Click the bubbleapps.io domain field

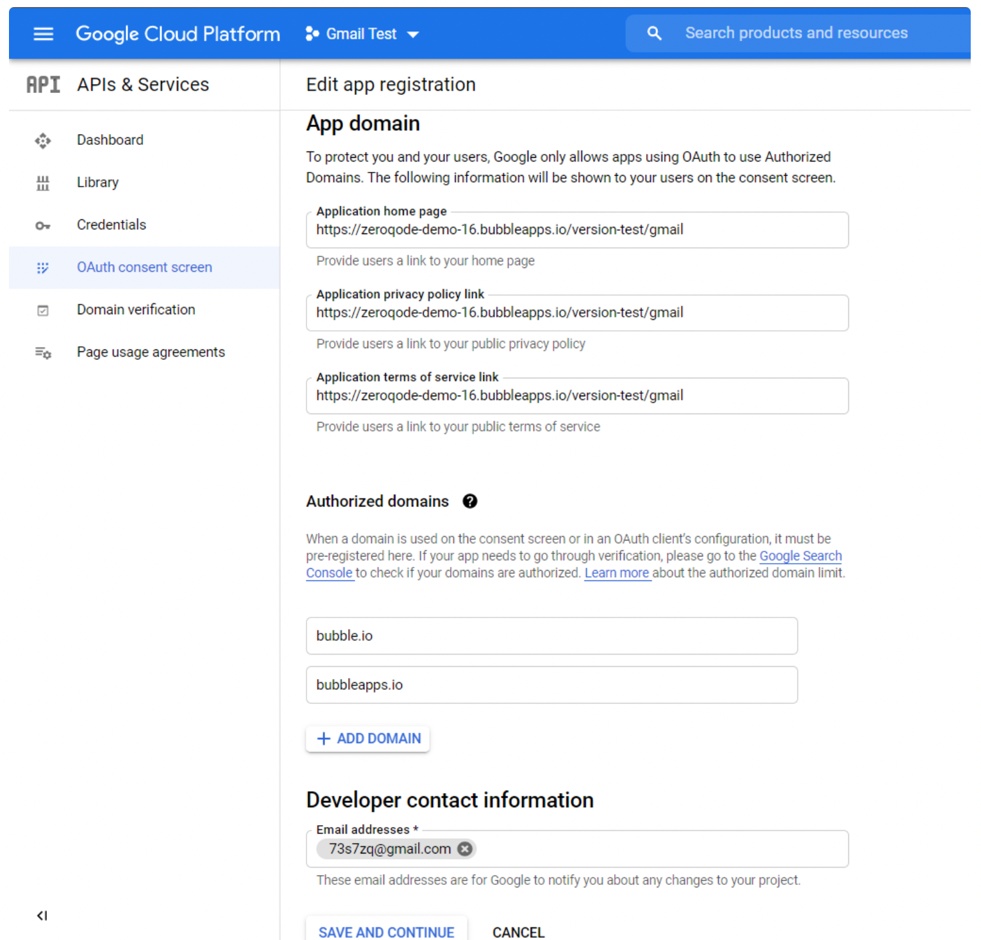point(552,685)
